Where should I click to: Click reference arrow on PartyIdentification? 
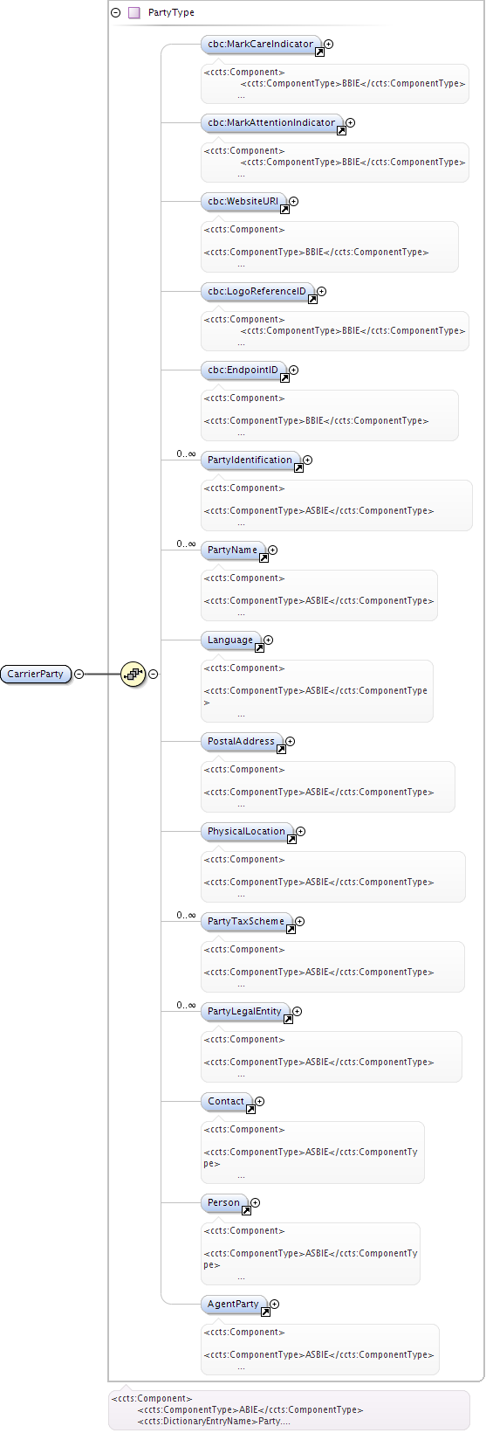pyautogui.click(x=298, y=468)
